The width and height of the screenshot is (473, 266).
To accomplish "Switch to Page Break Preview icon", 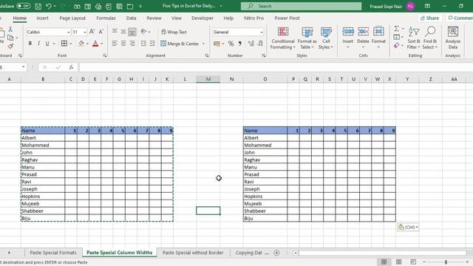I will (x=413, y=262).
